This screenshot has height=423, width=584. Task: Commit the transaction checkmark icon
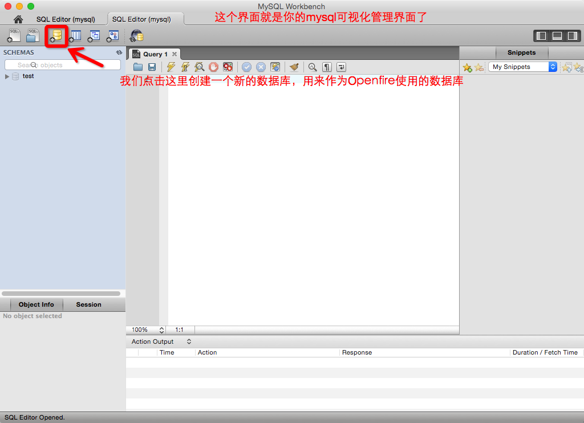point(246,67)
